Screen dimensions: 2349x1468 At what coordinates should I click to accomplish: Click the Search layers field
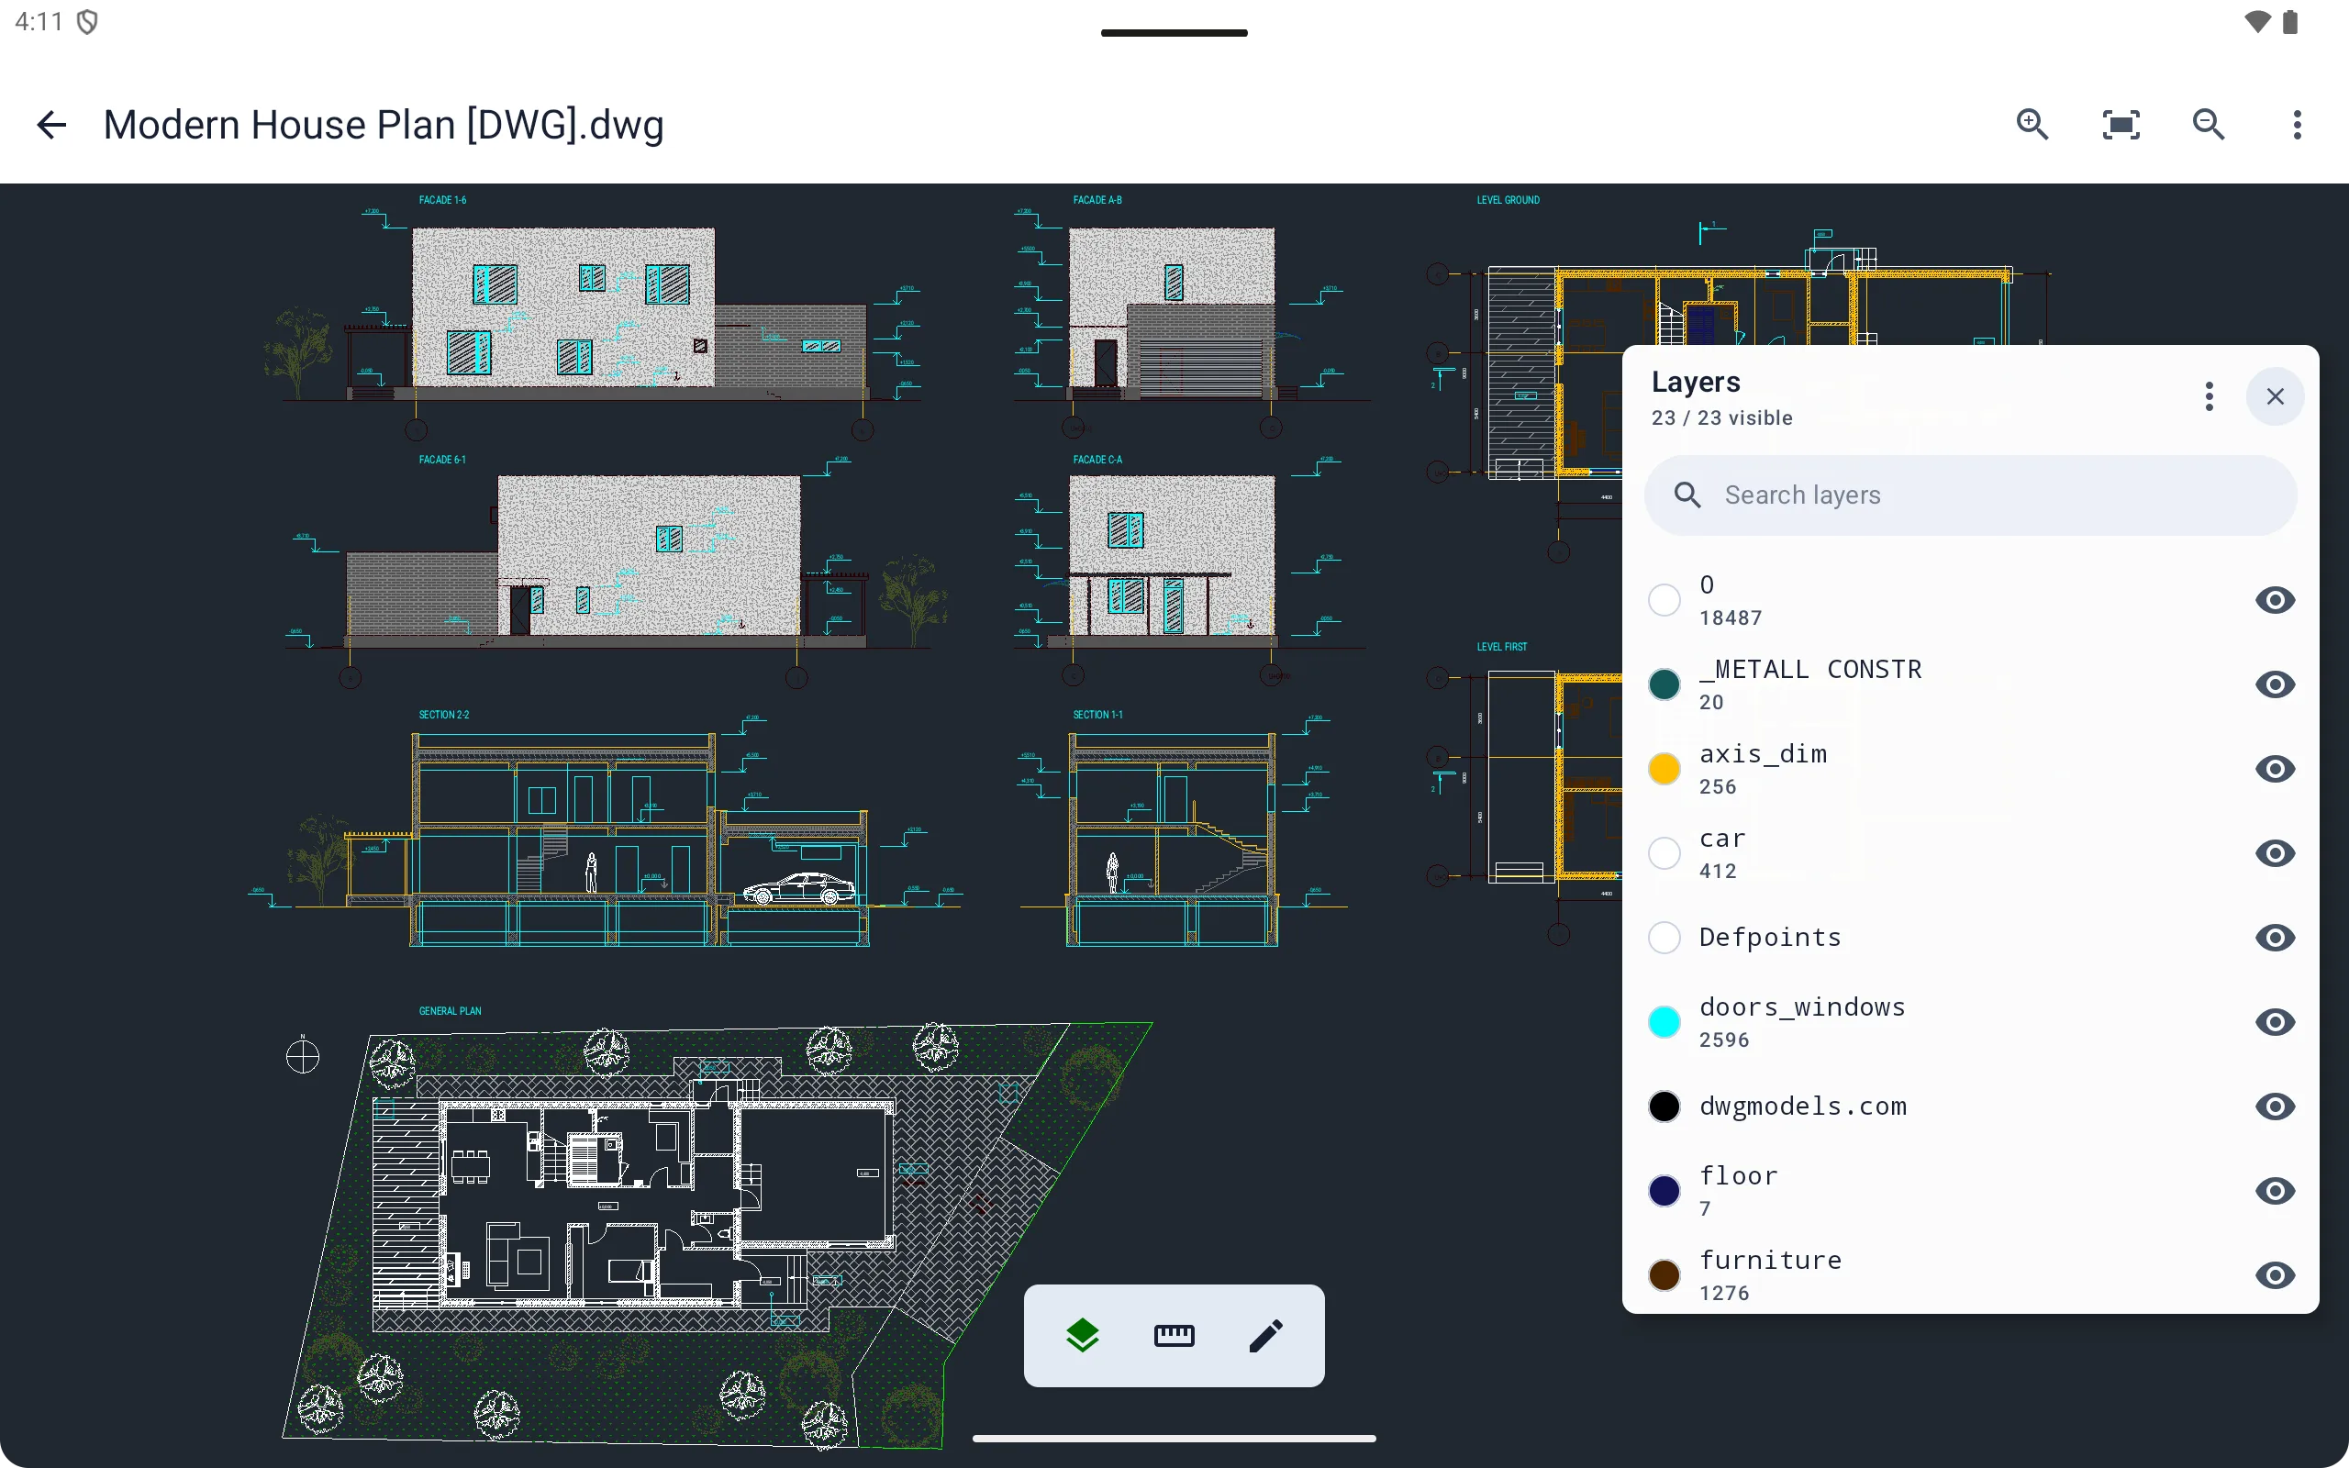[x=1970, y=495]
